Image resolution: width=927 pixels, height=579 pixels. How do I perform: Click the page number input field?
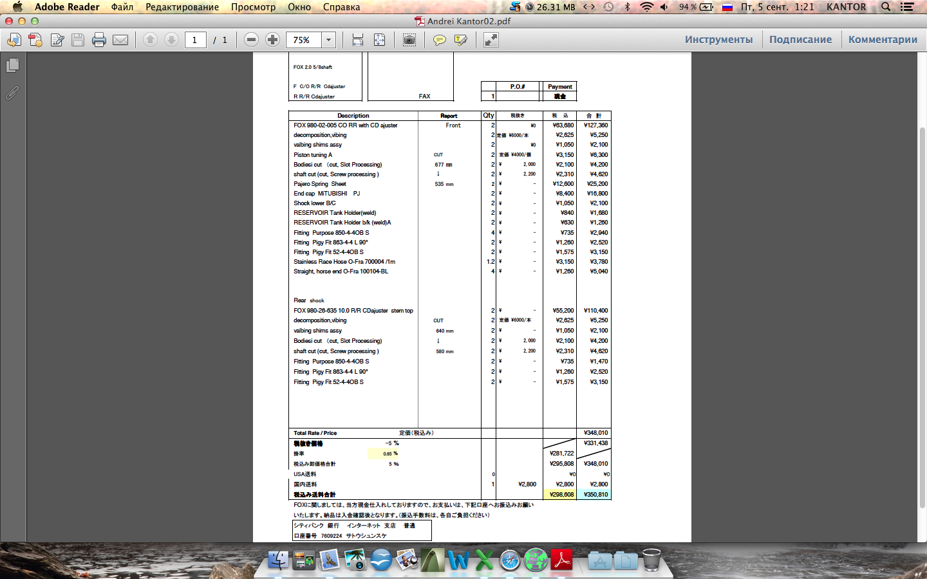195,40
